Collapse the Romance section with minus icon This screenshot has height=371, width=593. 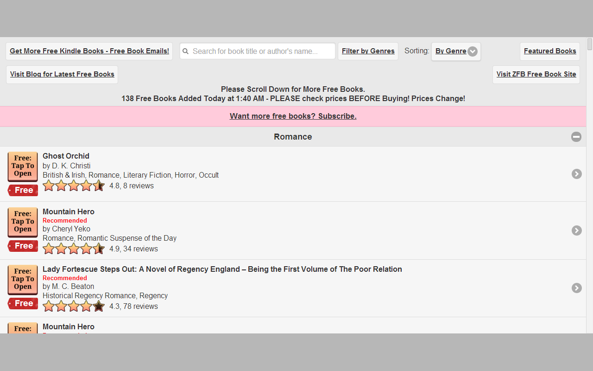[576, 137]
